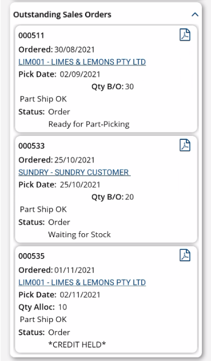Click Qty Alloc value 10
The image size is (211, 361).
coord(62,307)
